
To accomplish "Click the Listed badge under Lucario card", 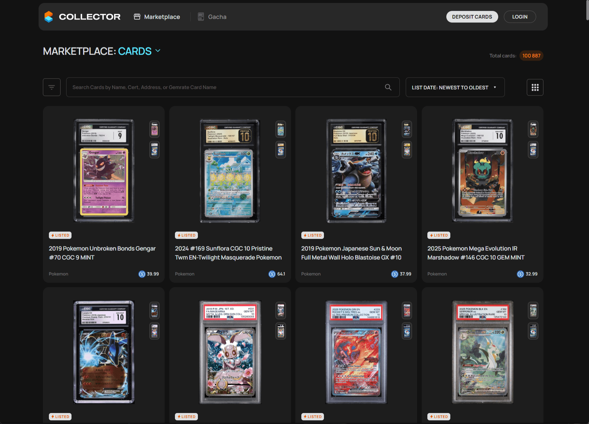I will 60,417.
